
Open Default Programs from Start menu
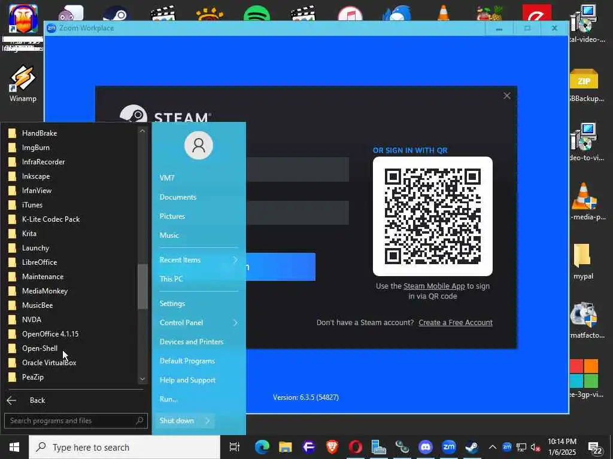coord(187,361)
